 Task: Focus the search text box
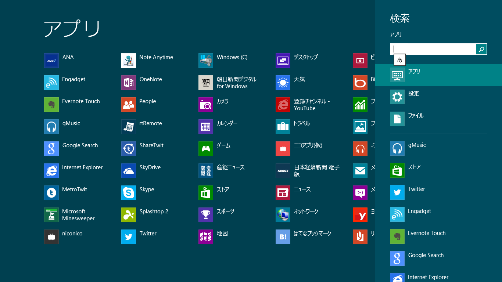pos(433,49)
